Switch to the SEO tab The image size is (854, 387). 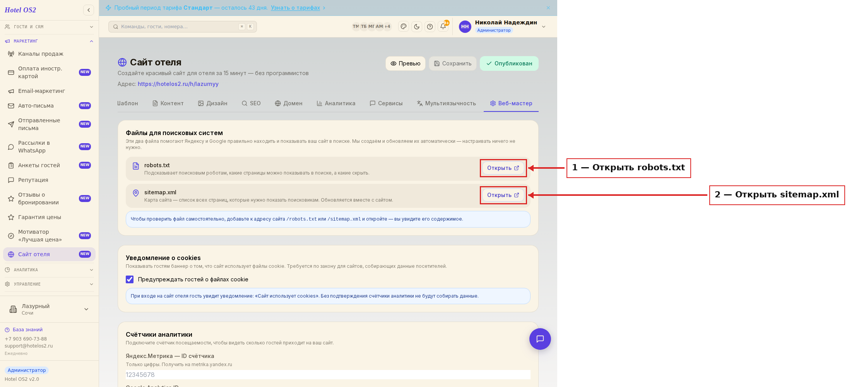click(x=251, y=103)
